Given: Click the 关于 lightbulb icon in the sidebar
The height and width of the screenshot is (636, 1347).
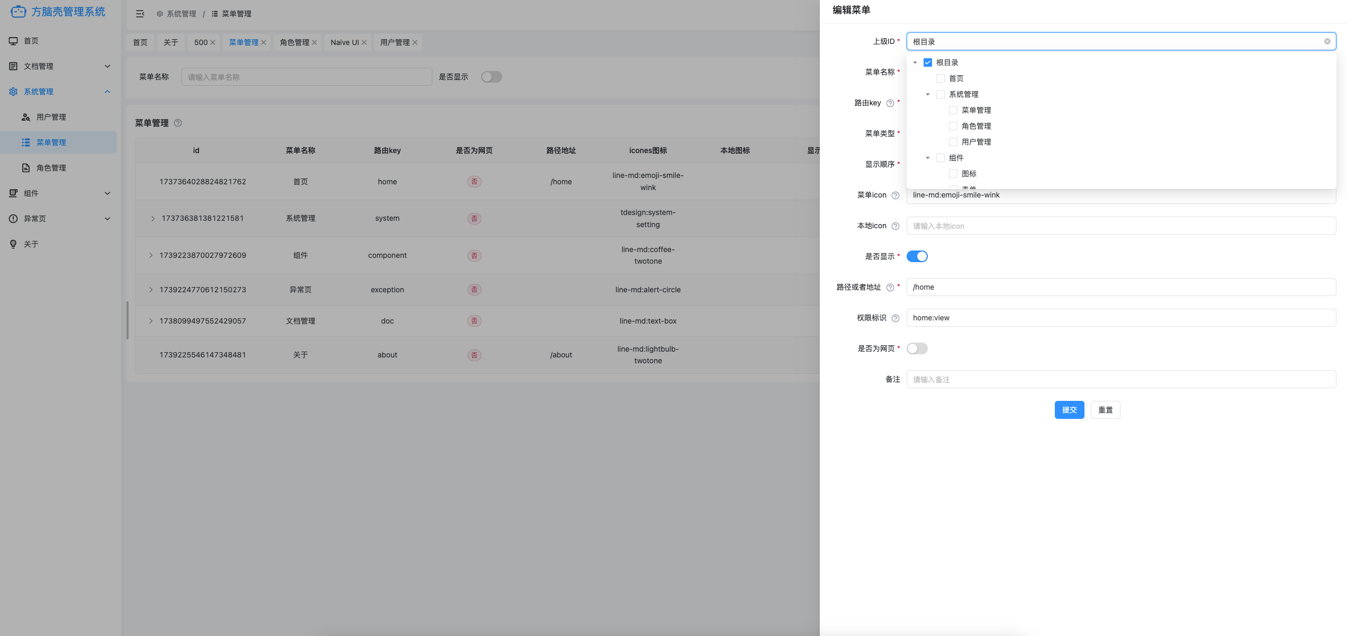Looking at the screenshot, I should coord(13,244).
